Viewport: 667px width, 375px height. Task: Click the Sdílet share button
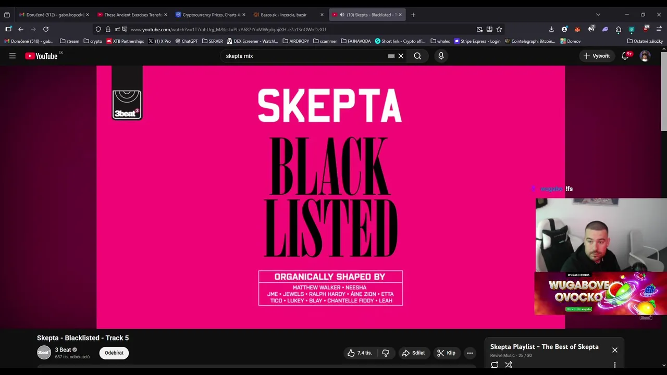pyautogui.click(x=414, y=353)
